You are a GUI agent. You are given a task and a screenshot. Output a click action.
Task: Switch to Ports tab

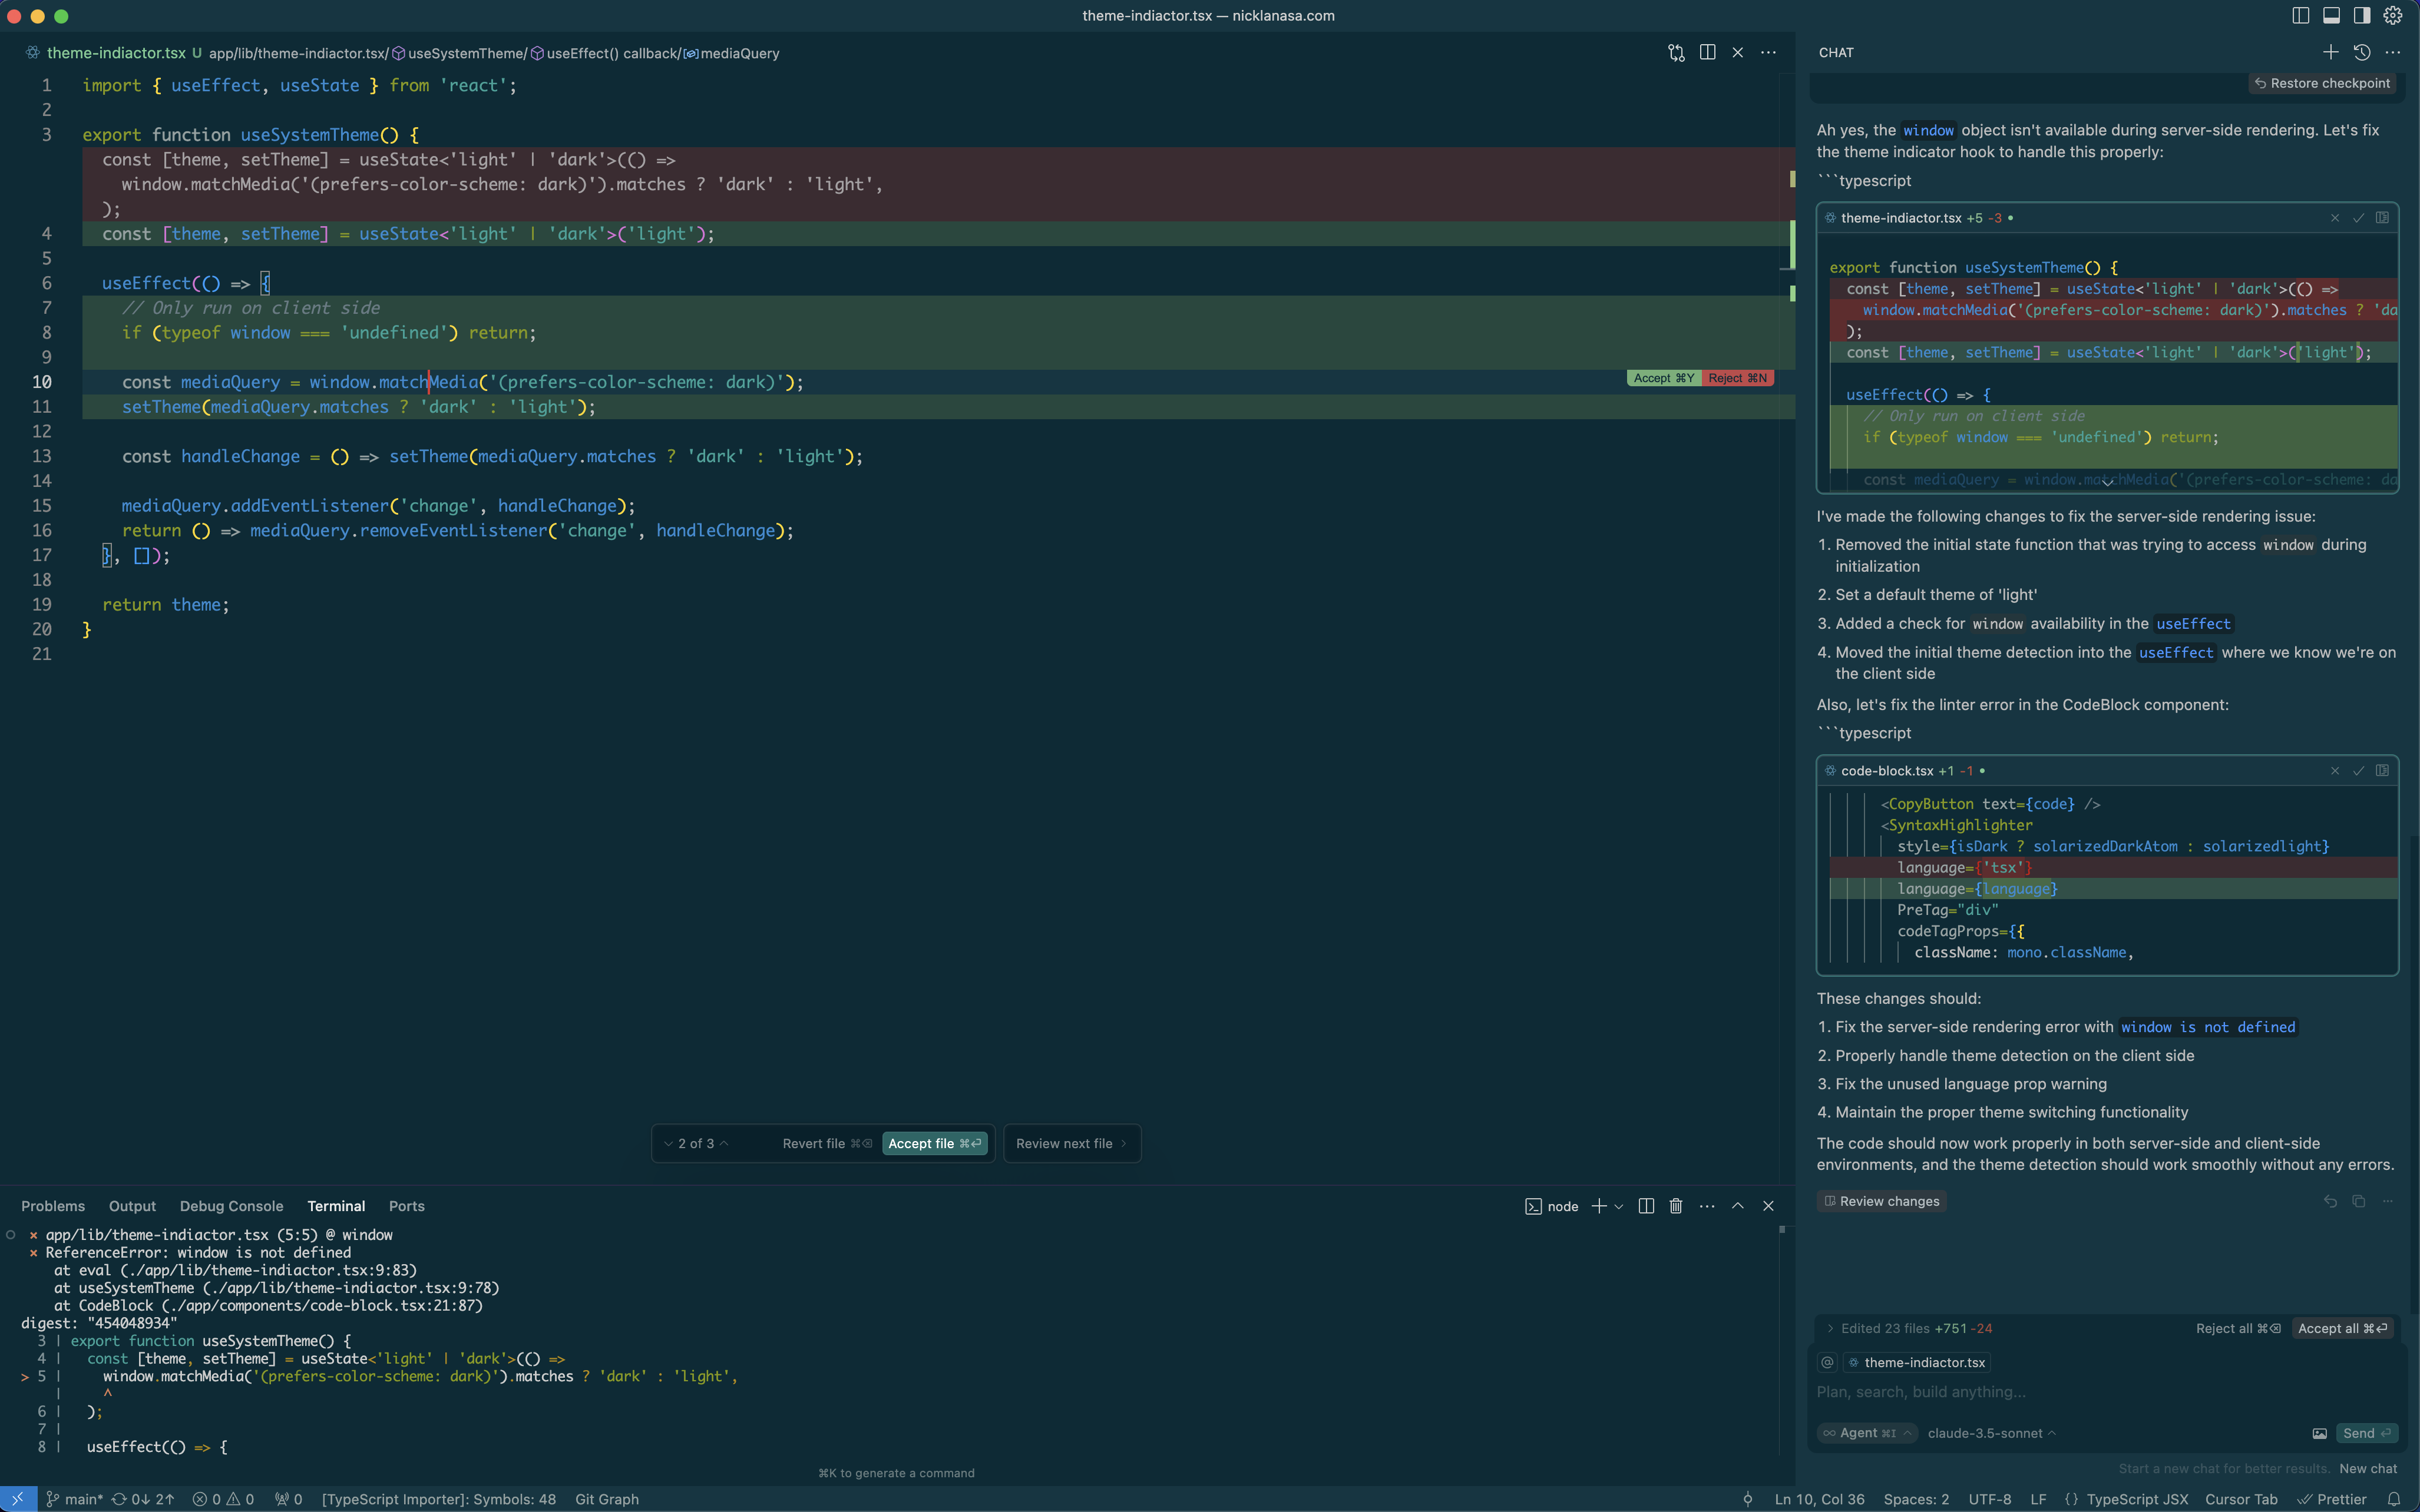(x=406, y=1206)
